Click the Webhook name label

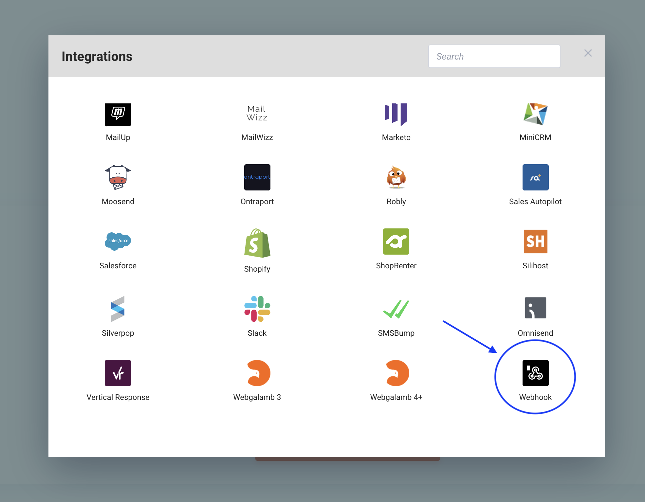(x=535, y=397)
